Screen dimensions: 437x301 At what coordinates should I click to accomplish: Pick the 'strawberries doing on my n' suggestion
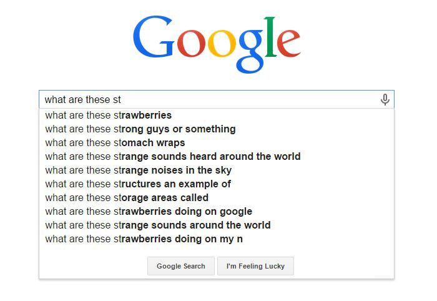(x=216, y=239)
